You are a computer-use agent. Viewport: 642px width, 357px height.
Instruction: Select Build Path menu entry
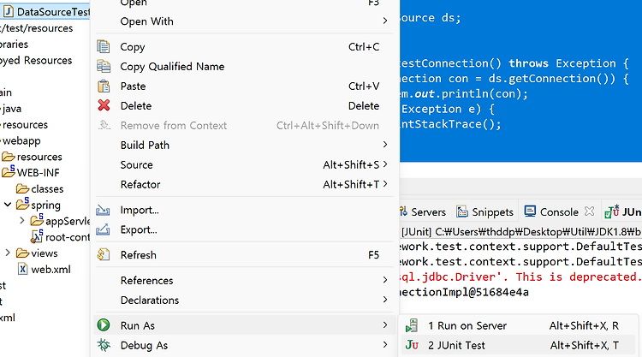pos(245,145)
